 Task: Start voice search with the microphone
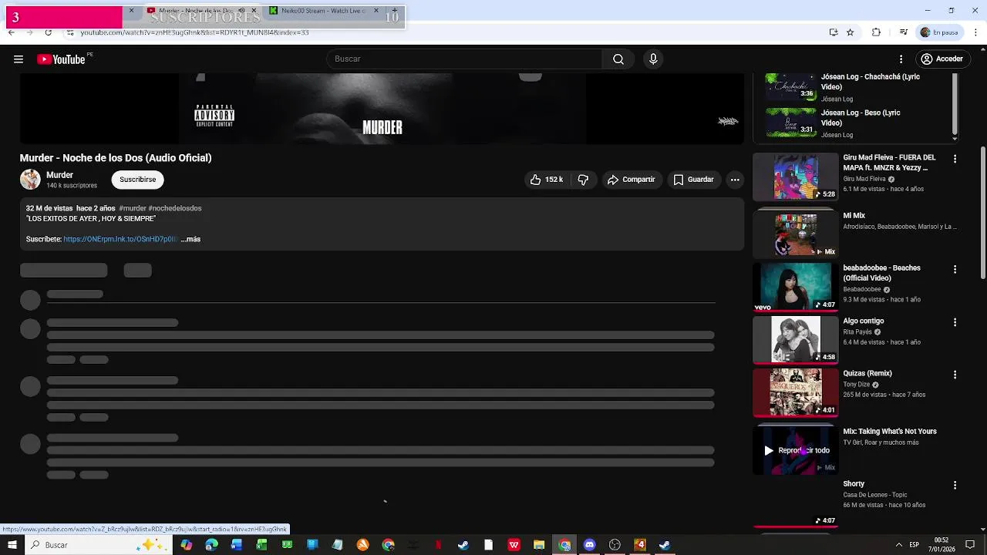[x=653, y=59]
